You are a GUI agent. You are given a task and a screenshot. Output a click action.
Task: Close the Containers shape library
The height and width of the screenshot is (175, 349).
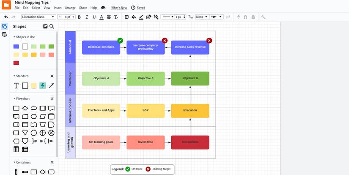[x=52, y=162]
